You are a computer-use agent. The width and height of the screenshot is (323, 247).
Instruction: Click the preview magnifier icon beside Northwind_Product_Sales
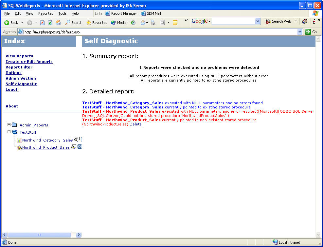tap(74, 146)
